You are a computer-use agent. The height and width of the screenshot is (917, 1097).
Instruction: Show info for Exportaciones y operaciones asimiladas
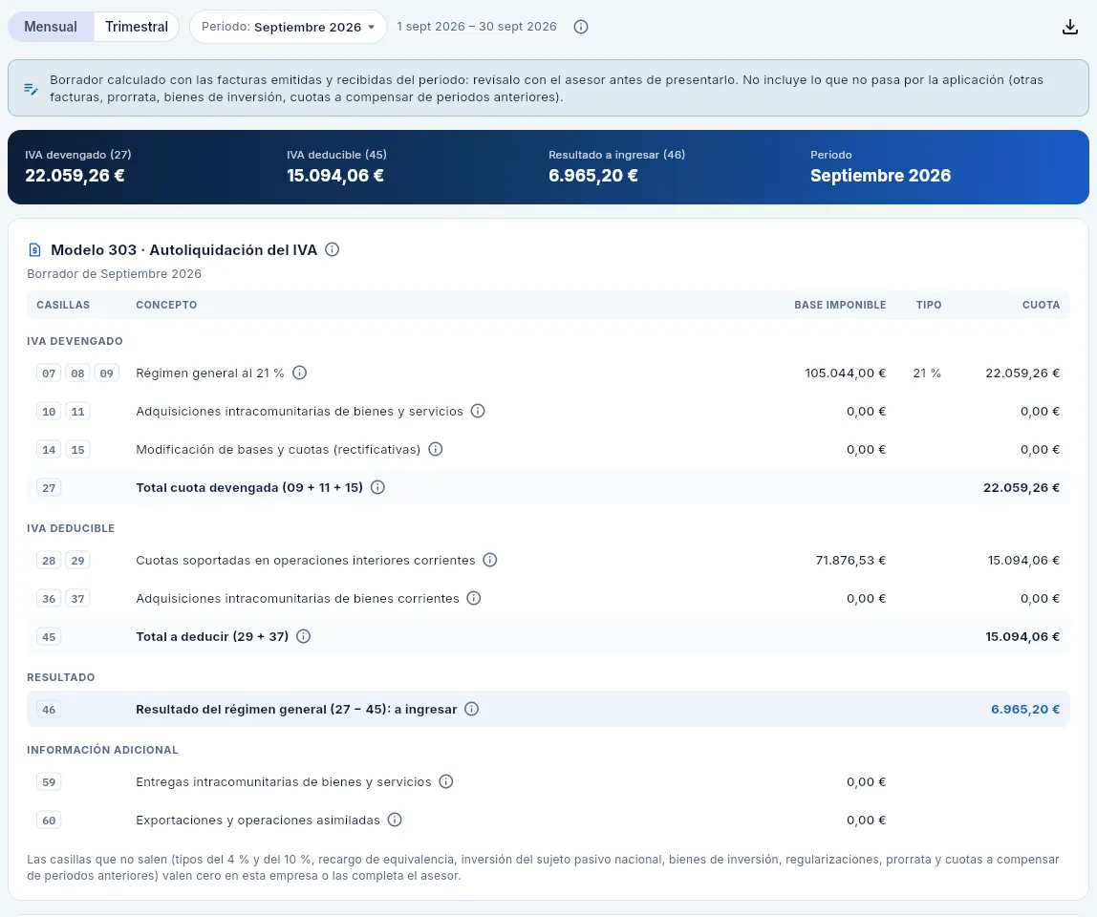click(x=395, y=820)
